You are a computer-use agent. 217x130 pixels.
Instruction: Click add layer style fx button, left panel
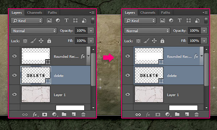(35, 114)
